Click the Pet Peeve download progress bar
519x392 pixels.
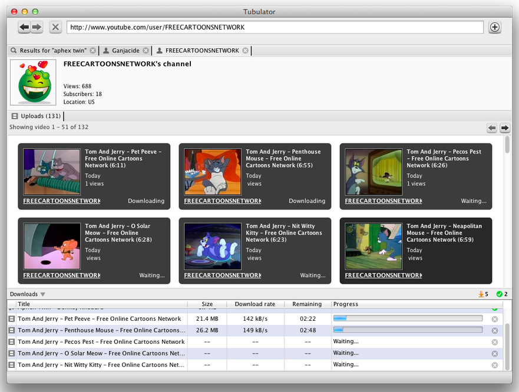pos(408,318)
